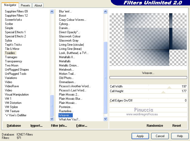Select Sapphire Filters 12 category
The width and height of the screenshot is (190, 141).
point(16,16)
